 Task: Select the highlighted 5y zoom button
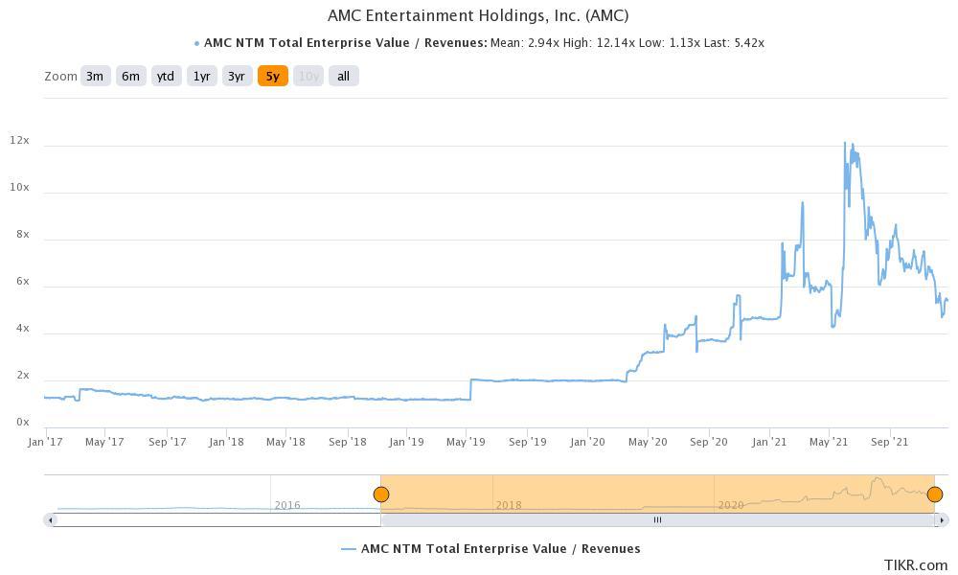click(x=272, y=76)
